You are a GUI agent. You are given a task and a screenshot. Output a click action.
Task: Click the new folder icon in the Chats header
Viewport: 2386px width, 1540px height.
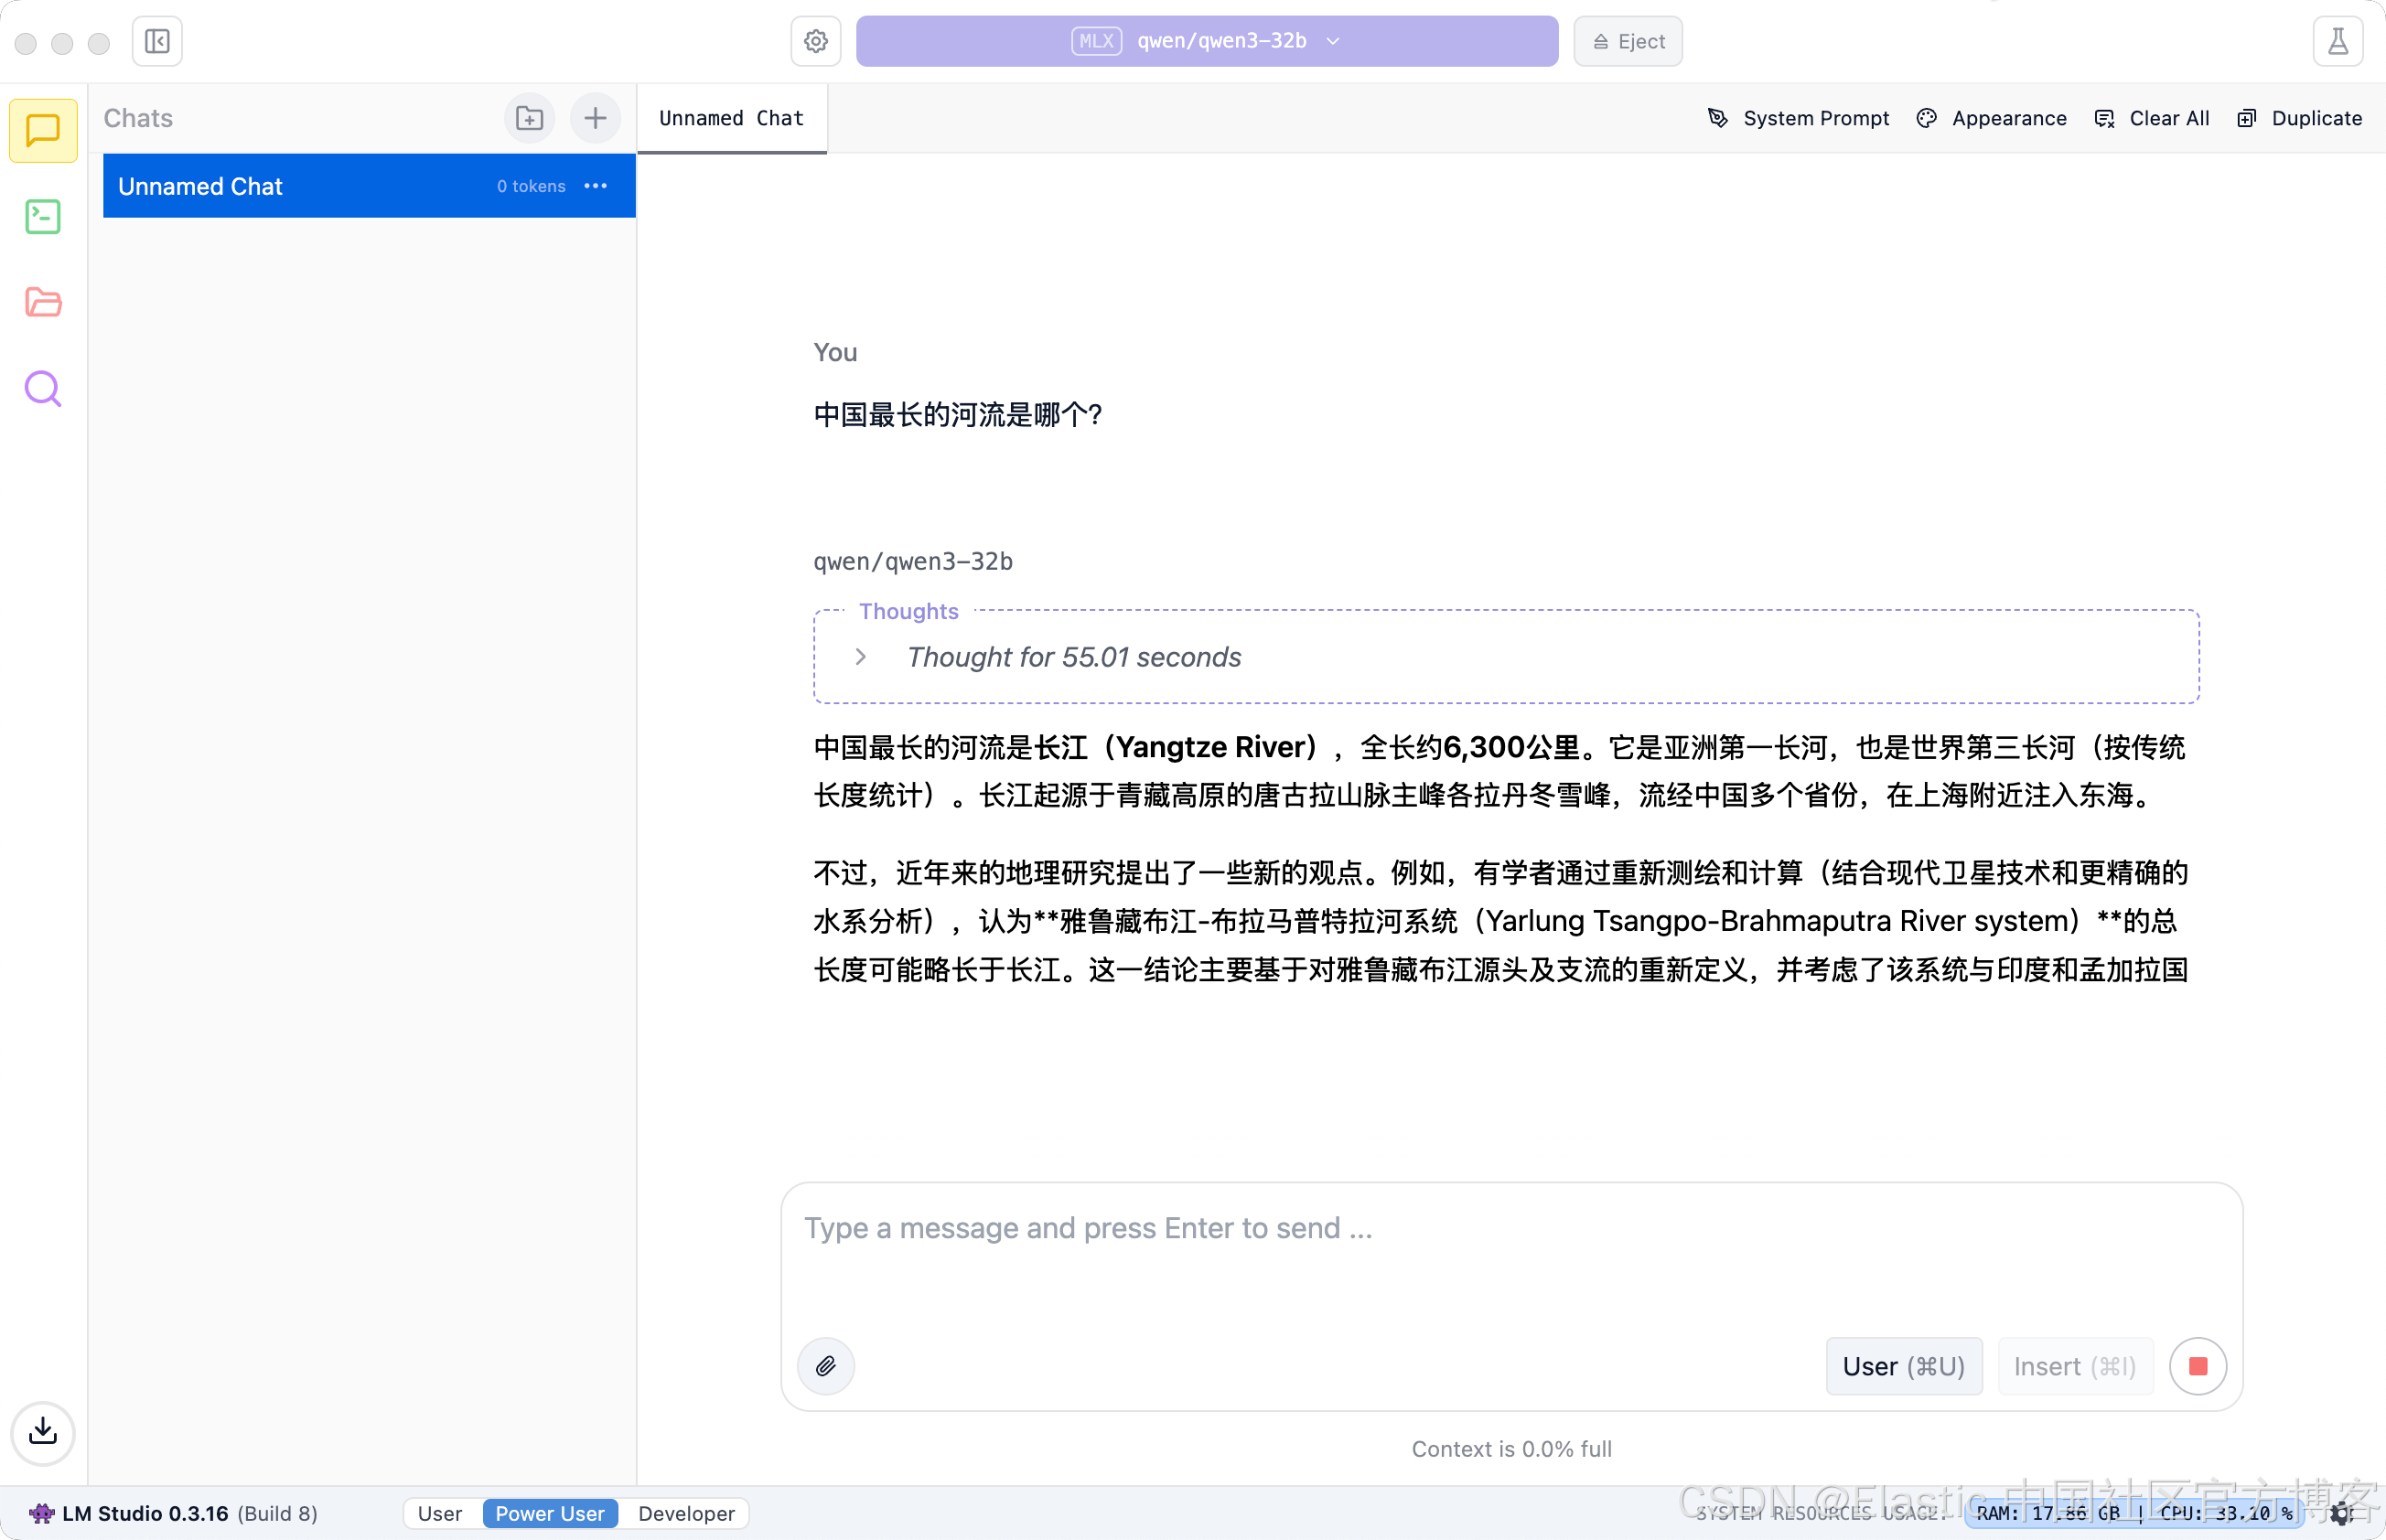(x=529, y=118)
